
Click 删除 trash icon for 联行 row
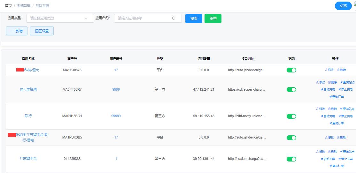point(329,109)
